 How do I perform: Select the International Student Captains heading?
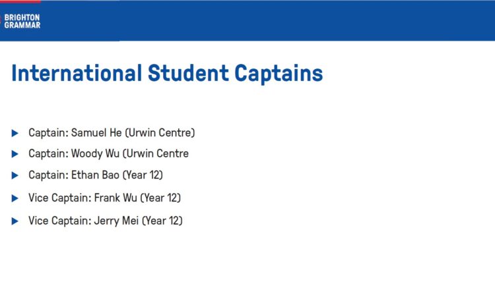point(167,73)
